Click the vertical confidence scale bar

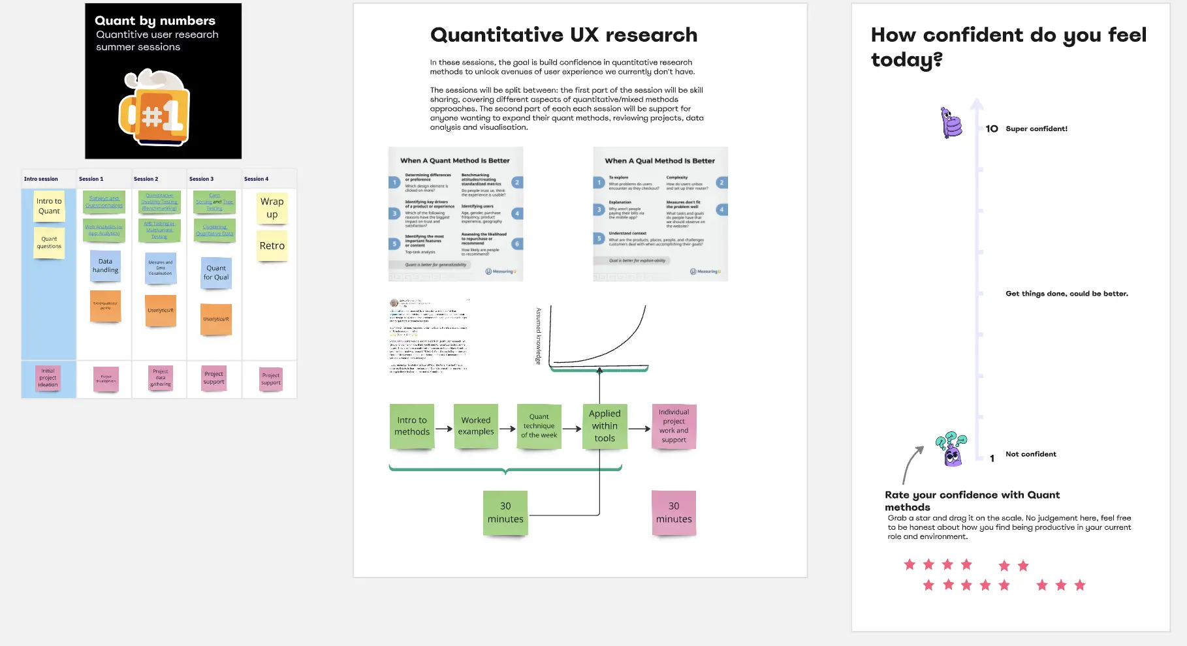[977, 279]
